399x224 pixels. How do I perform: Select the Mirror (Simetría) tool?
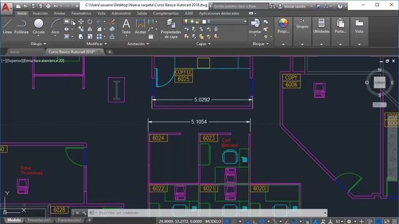pyautogui.click(x=90, y=29)
